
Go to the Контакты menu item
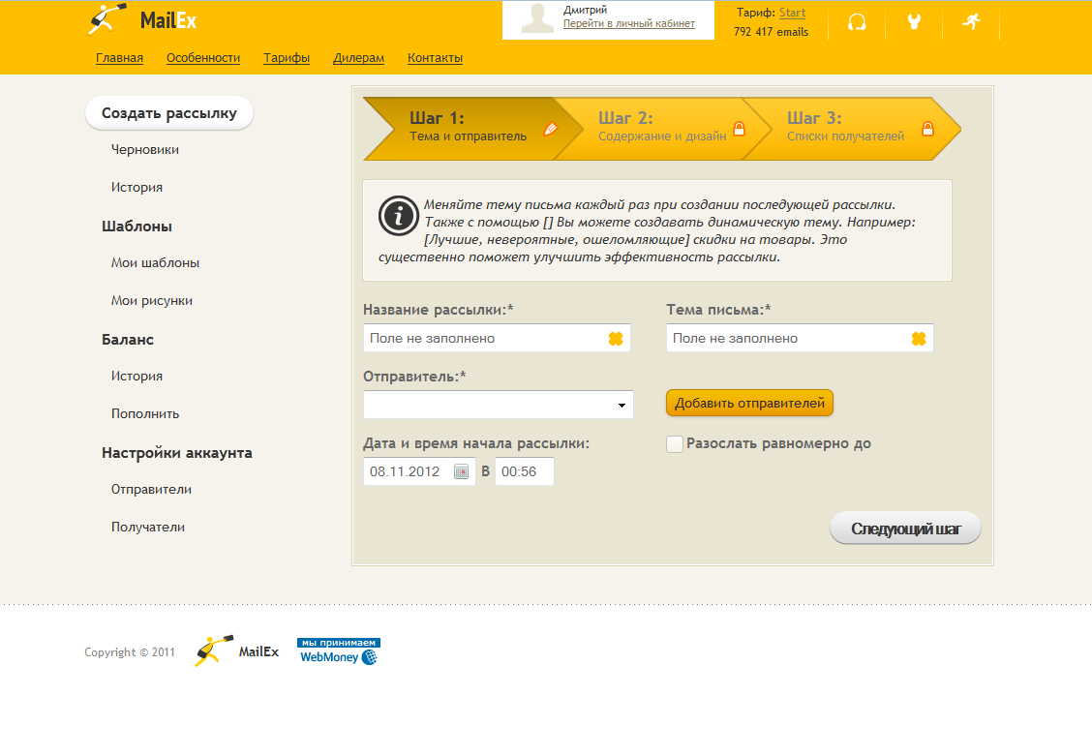[x=435, y=58]
